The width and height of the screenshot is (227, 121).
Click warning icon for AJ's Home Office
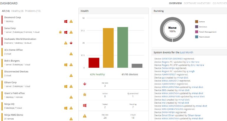tap(71, 54)
